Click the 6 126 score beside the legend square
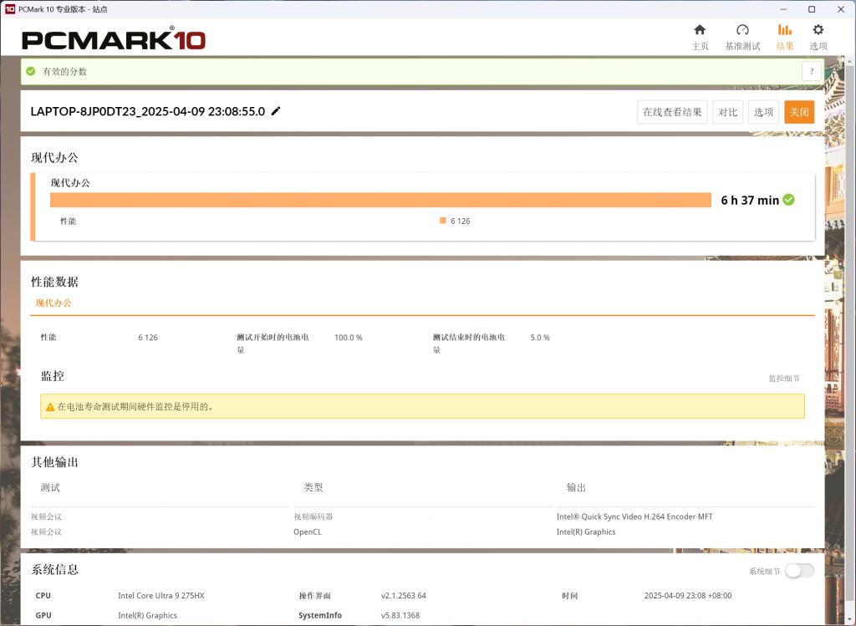 click(x=461, y=221)
